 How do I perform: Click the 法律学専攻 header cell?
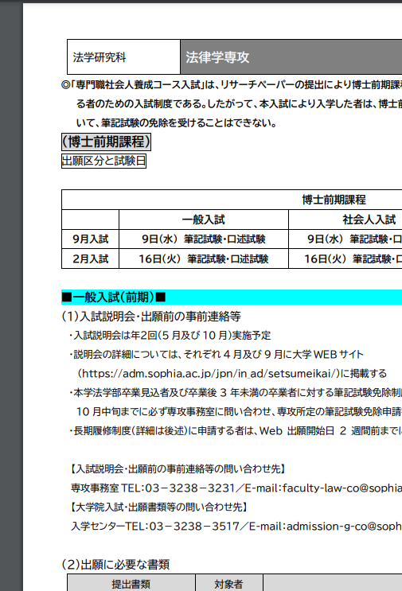[291, 57]
